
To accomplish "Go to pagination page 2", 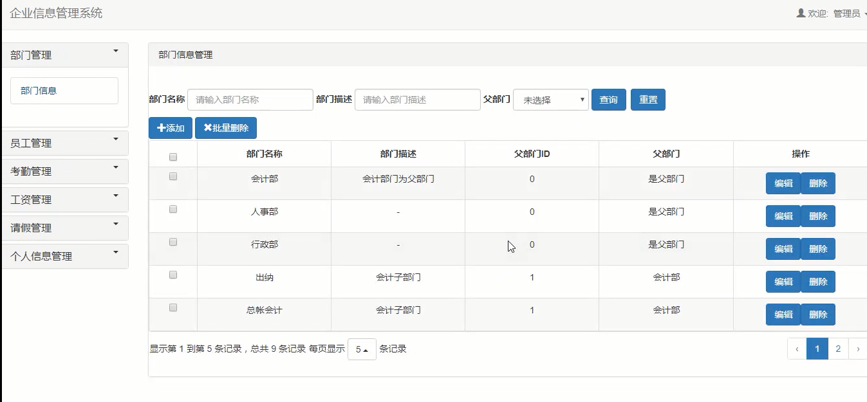I will 838,349.
